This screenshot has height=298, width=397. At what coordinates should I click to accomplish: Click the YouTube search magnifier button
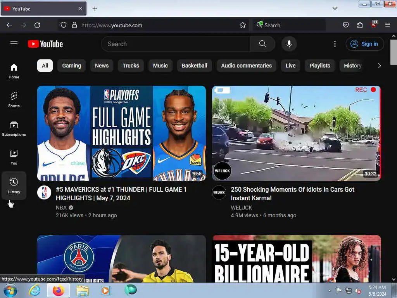[262, 44]
